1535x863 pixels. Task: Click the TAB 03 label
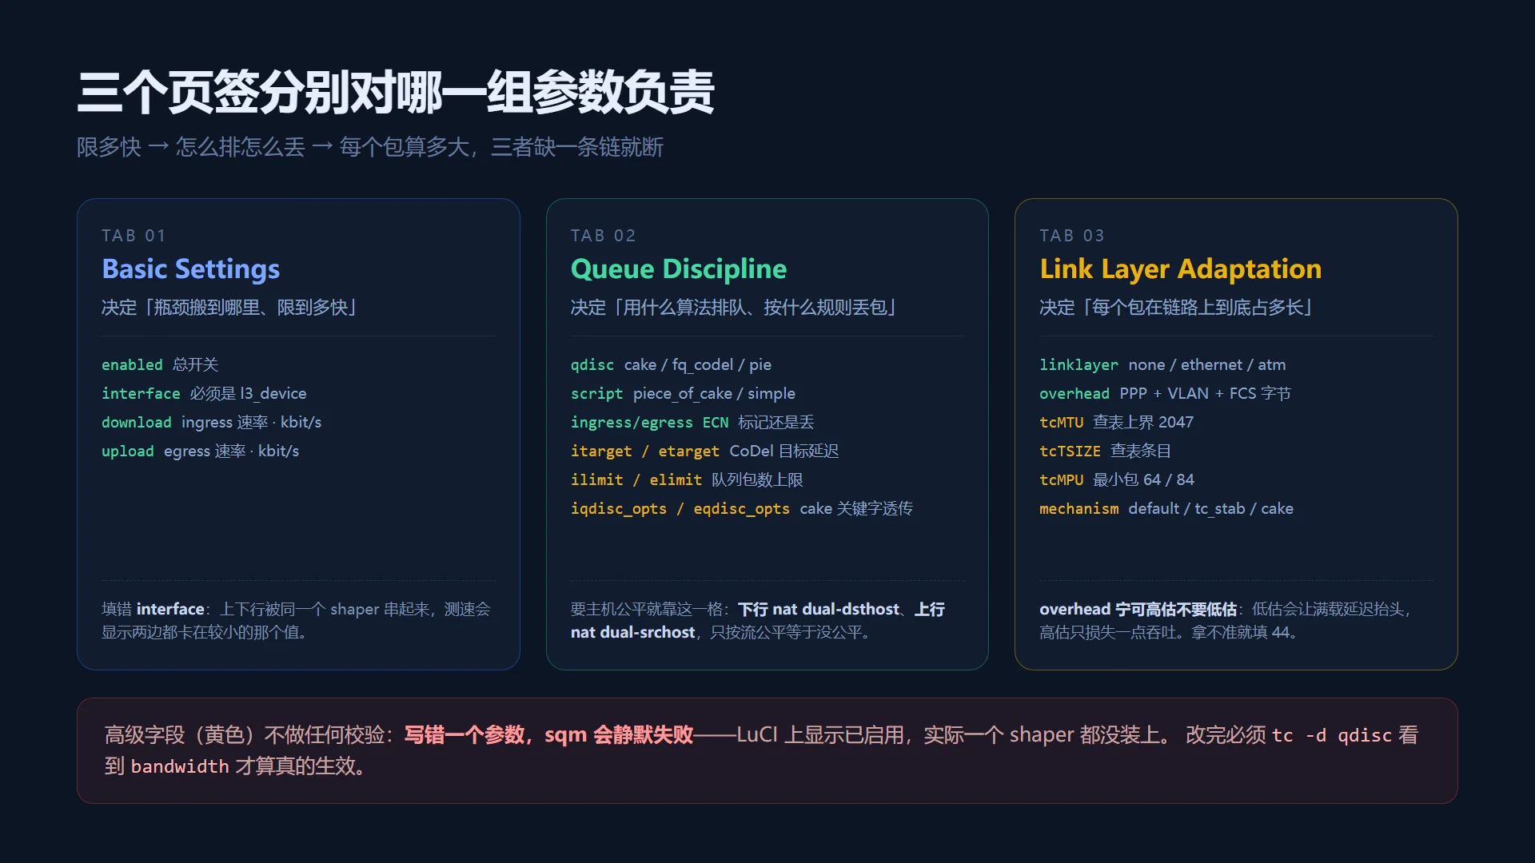coord(1071,236)
